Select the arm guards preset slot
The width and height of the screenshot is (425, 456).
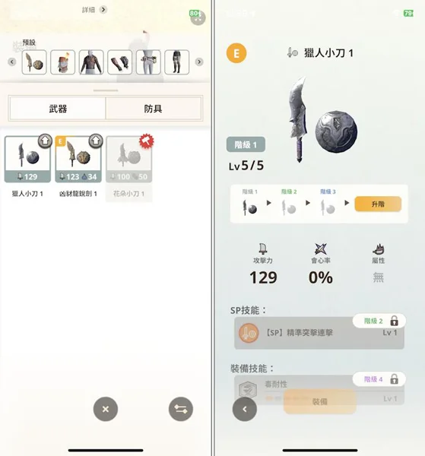pos(119,62)
